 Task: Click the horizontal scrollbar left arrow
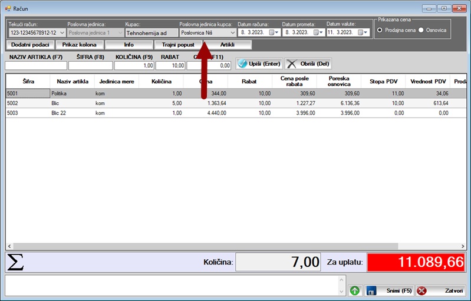point(9,246)
